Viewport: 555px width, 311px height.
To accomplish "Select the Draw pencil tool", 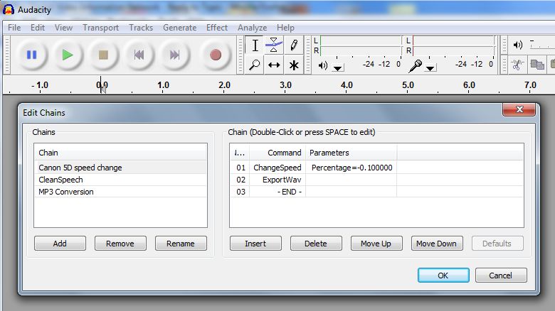I will coord(293,45).
